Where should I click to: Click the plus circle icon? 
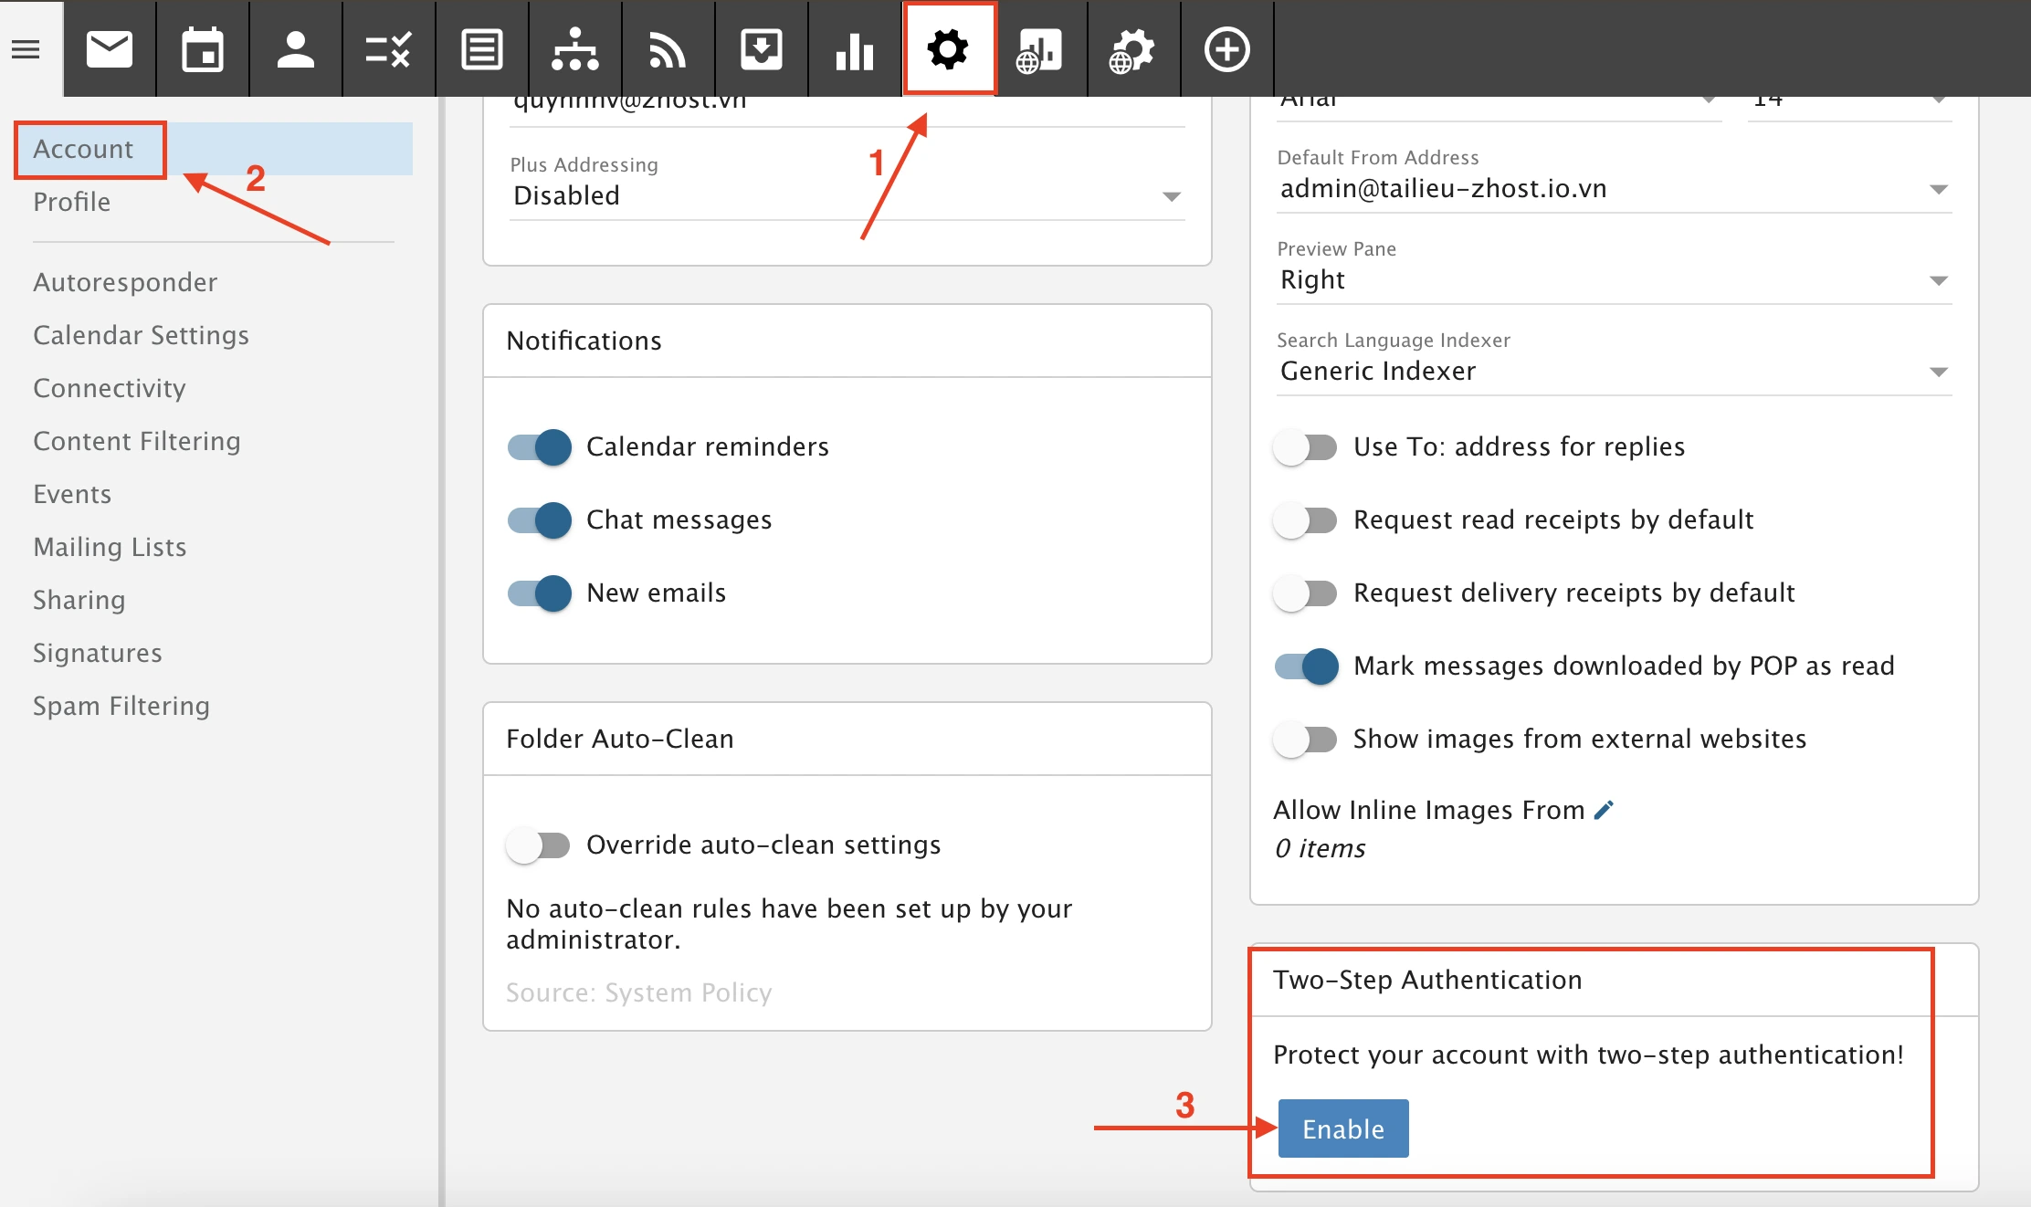(1226, 49)
